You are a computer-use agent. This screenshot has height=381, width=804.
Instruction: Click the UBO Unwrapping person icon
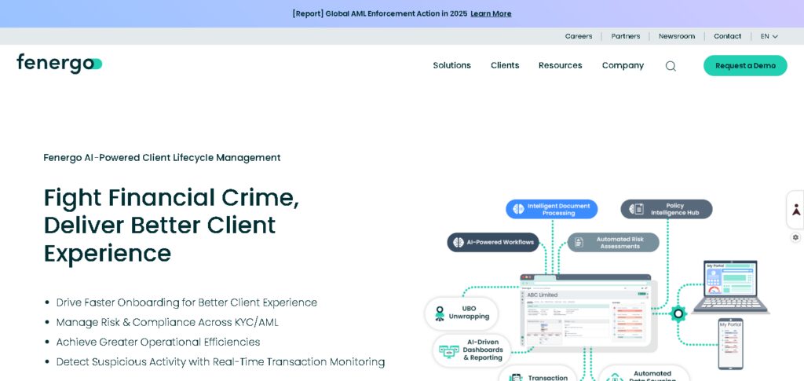[440, 313]
